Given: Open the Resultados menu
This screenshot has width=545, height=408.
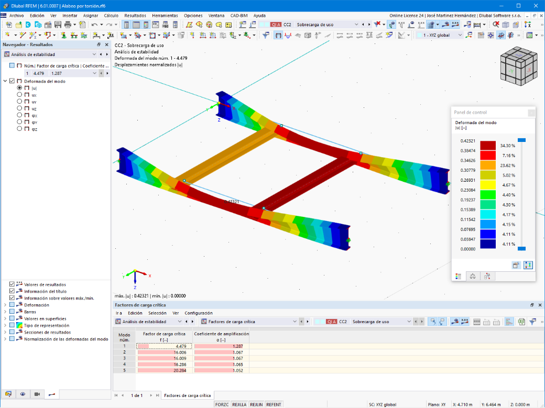Looking at the screenshot, I should (x=135, y=16).
